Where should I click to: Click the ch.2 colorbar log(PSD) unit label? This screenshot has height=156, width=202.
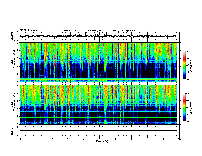point(191,109)
